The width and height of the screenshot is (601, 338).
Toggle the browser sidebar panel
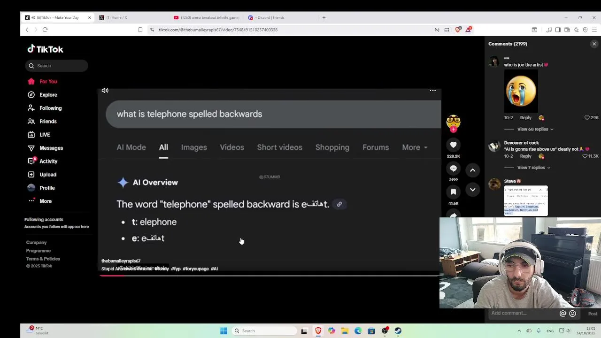[x=558, y=30]
